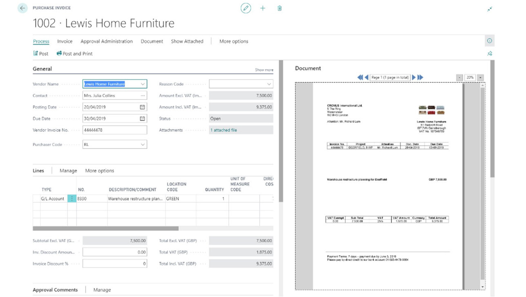This screenshot has height=297, width=526.
Task: Go to next document page
Action: click(x=414, y=77)
